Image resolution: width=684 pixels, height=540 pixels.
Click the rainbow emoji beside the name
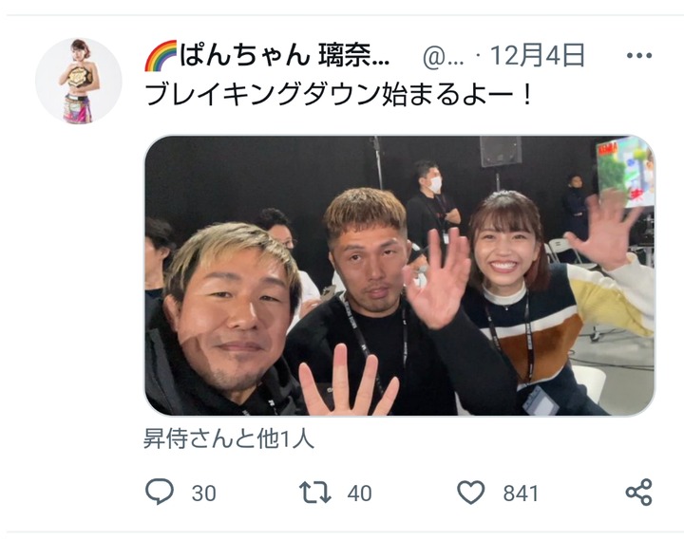click(161, 56)
